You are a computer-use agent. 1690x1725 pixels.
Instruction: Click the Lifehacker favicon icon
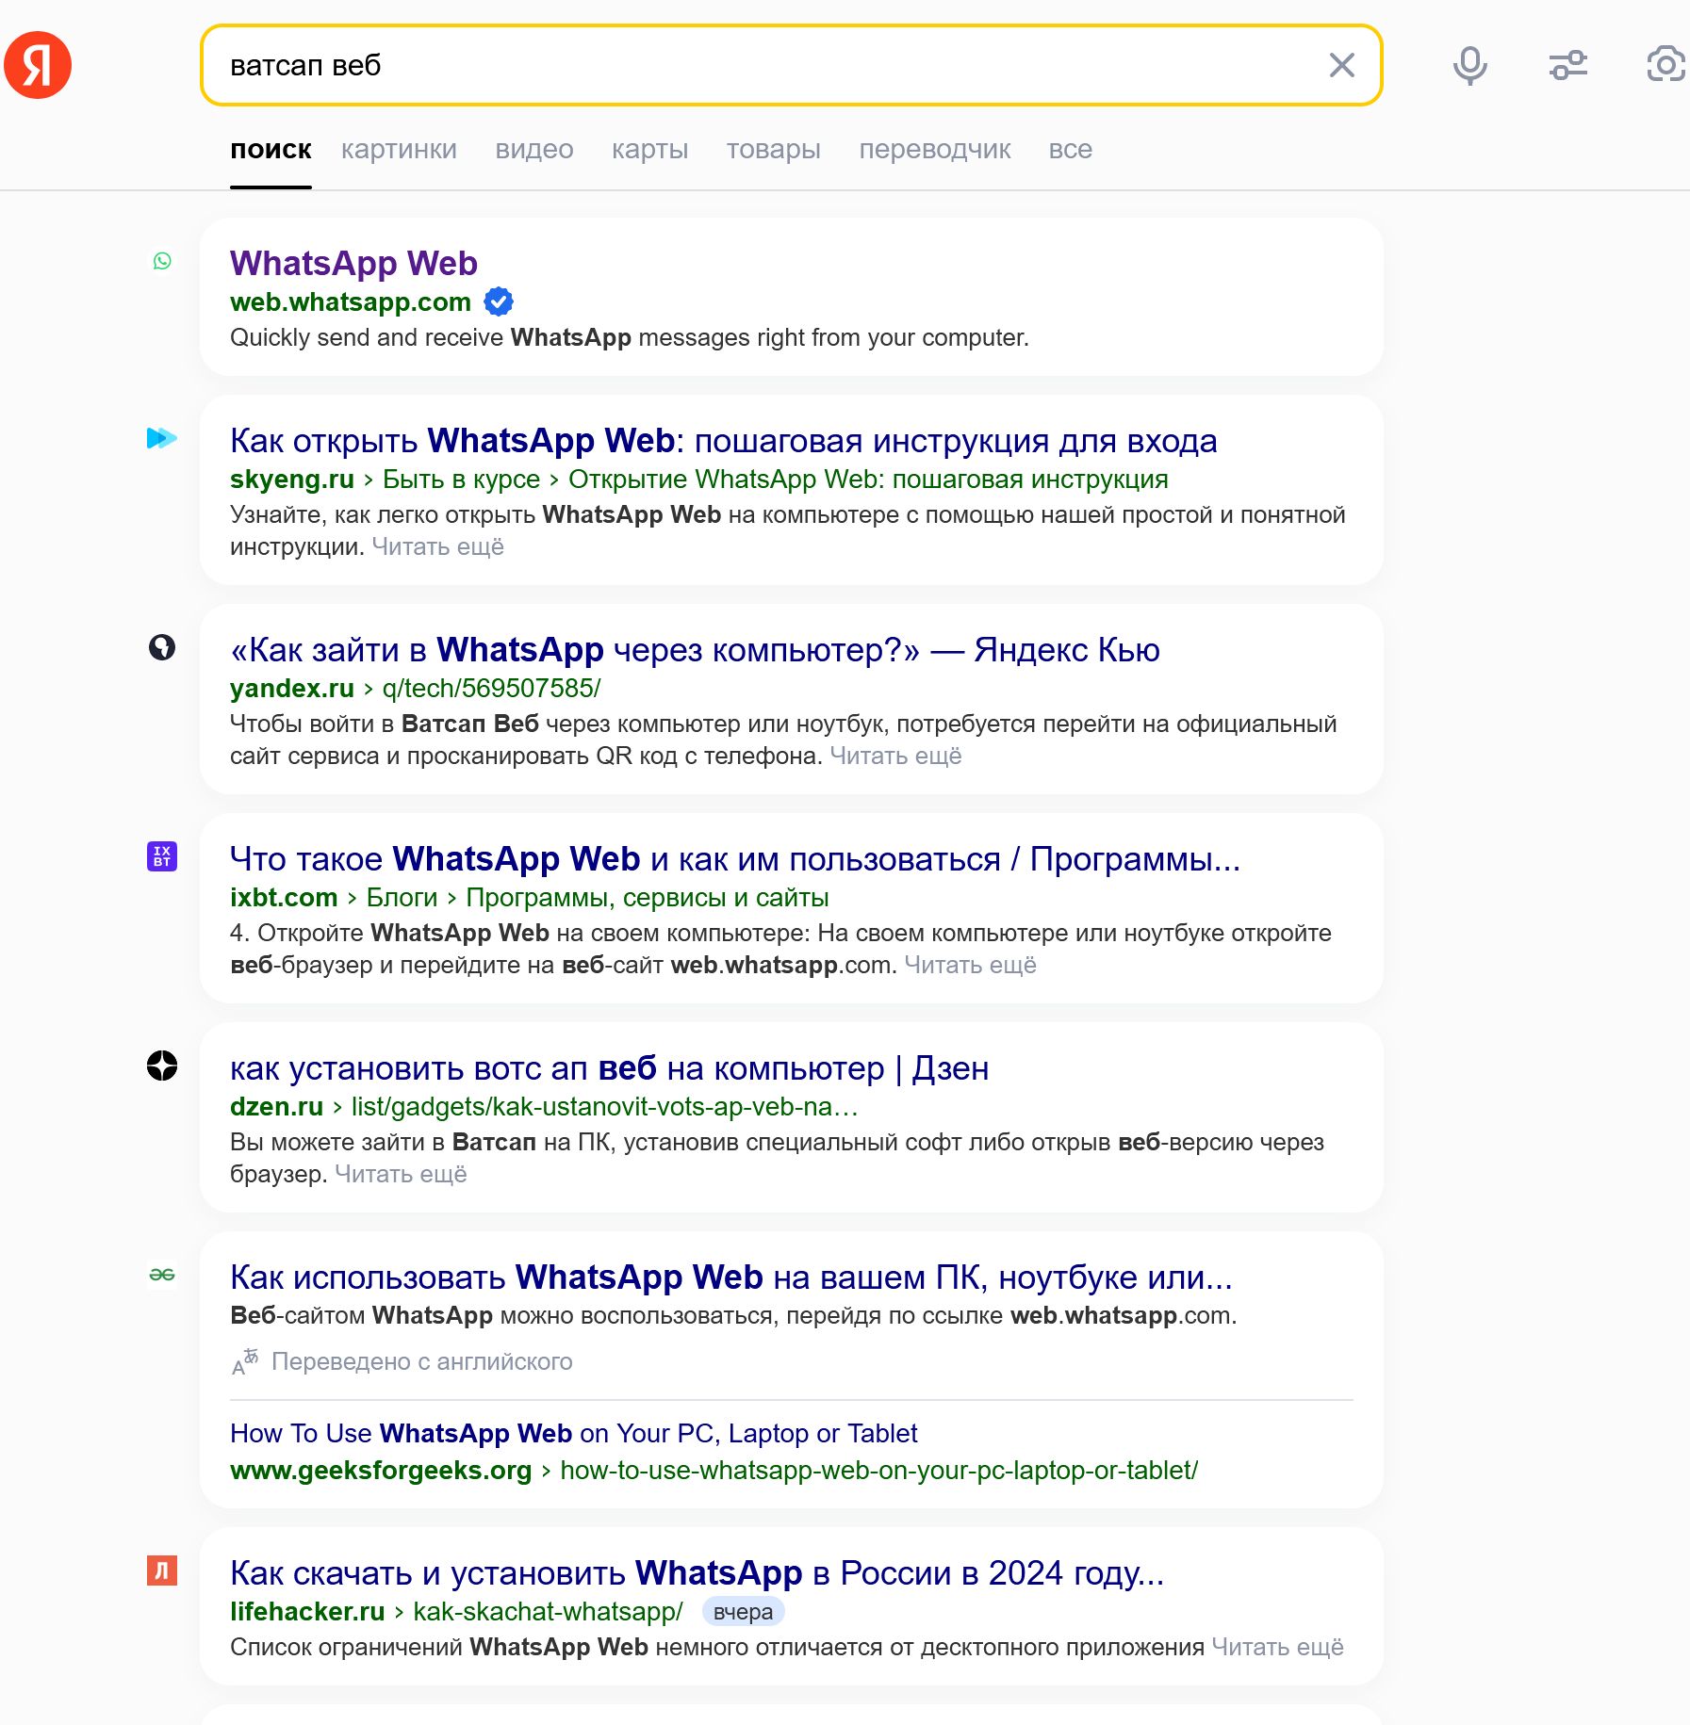(x=162, y=1570)
